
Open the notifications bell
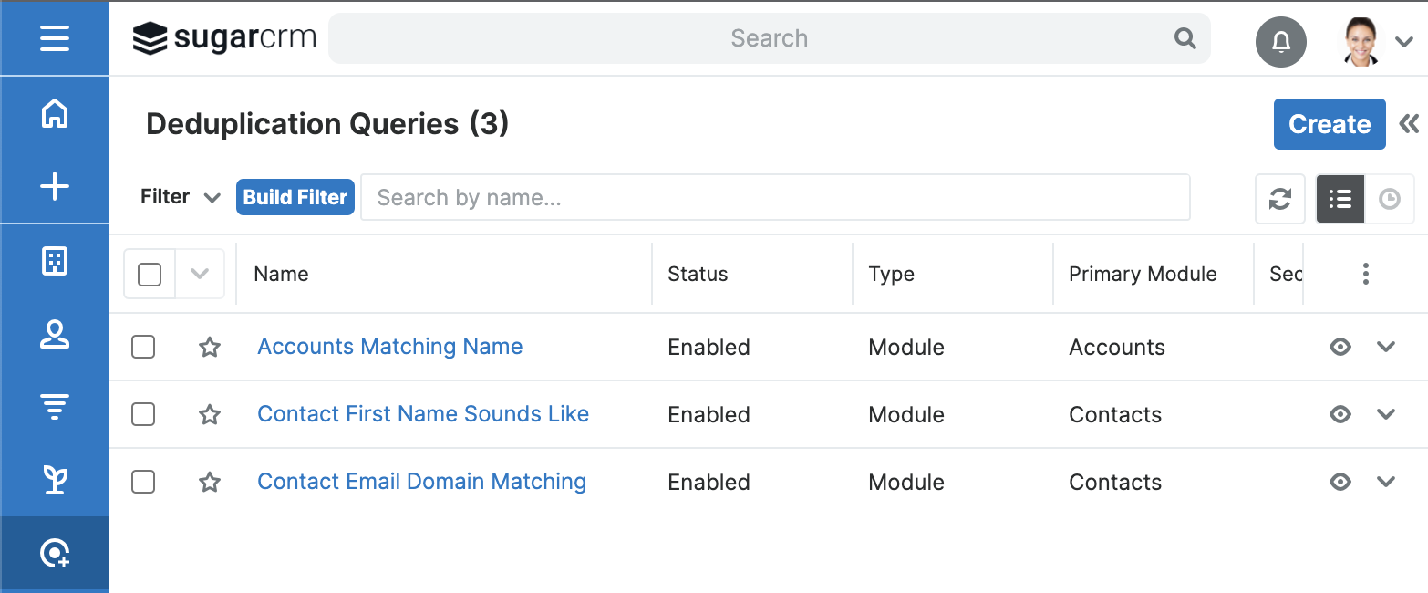click(1281, 42)
